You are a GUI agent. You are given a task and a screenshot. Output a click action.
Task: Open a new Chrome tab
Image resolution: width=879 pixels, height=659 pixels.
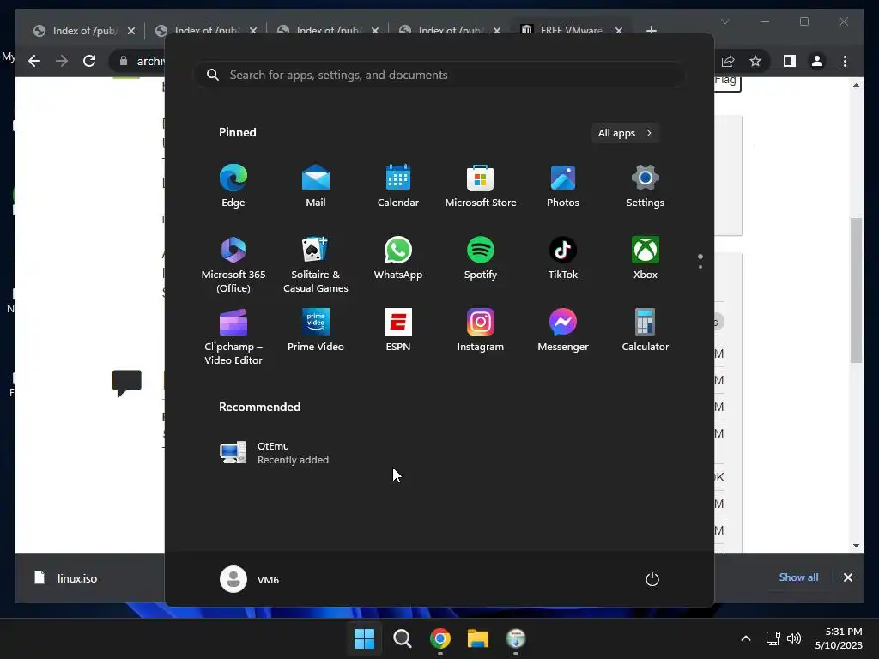[652, 30]
